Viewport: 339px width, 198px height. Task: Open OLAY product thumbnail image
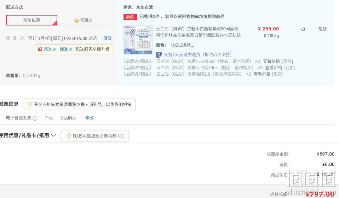[x=138, y=40]
